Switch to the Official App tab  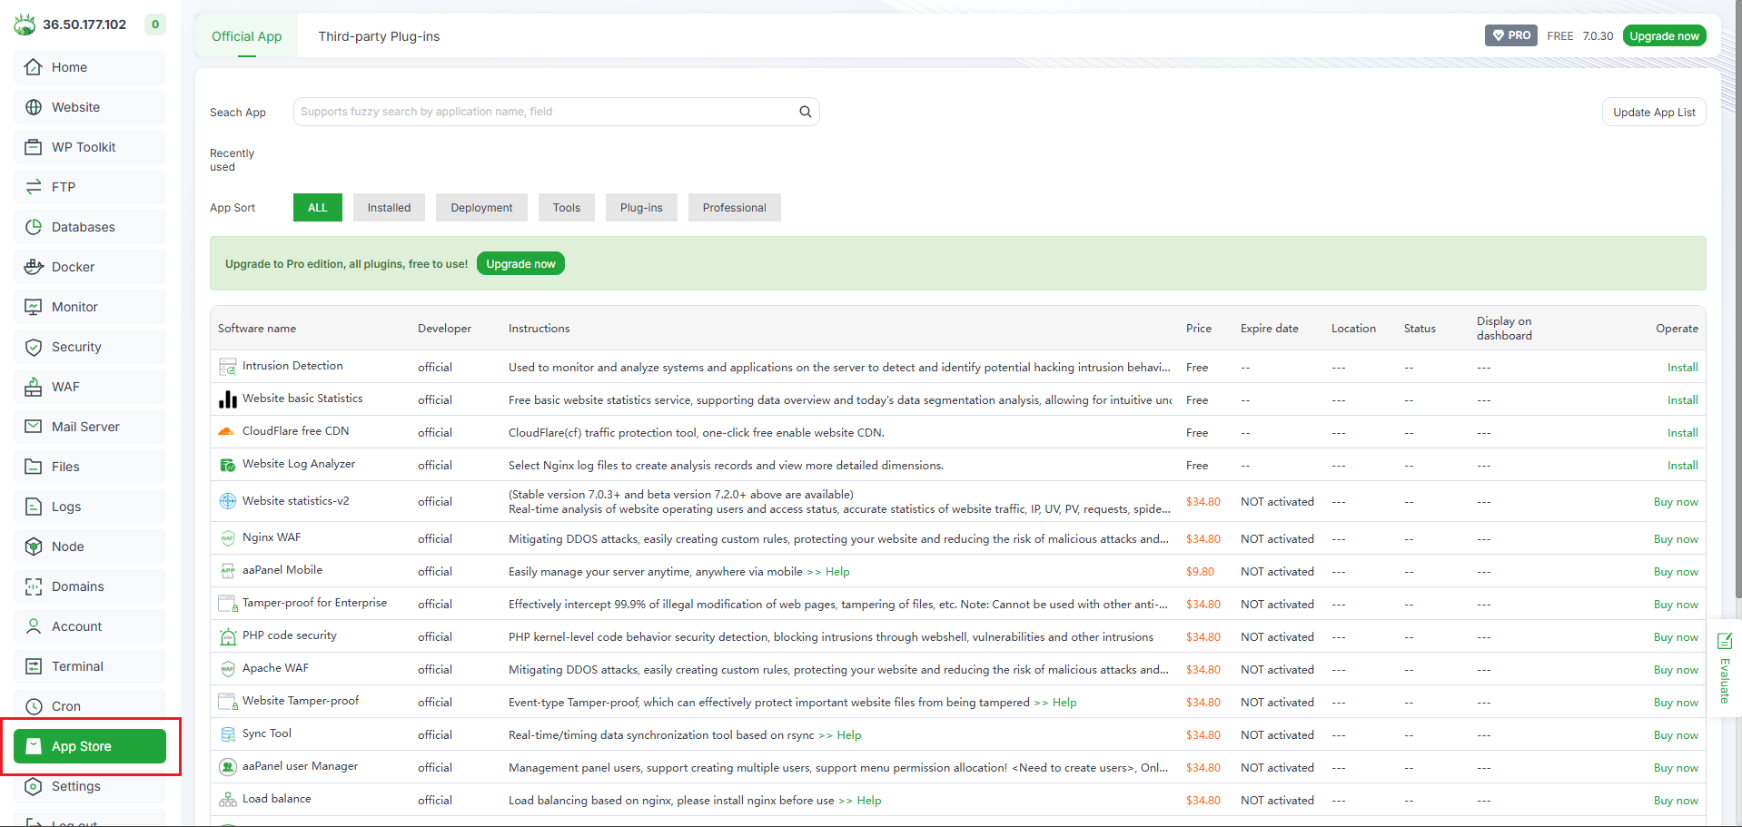point(247,36)
